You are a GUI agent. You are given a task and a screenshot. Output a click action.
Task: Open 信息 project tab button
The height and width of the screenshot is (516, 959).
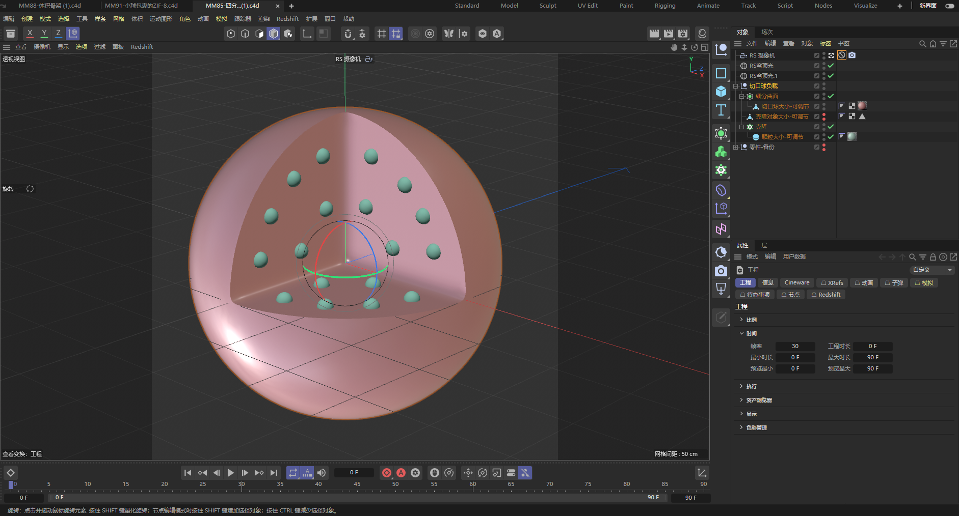(x=767, y=282)
